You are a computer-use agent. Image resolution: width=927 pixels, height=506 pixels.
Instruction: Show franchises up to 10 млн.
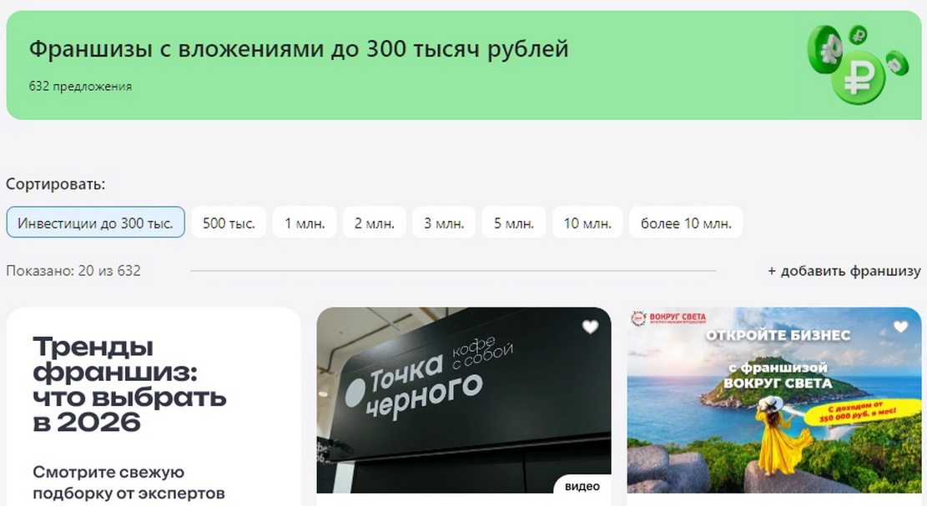(587, 223)
